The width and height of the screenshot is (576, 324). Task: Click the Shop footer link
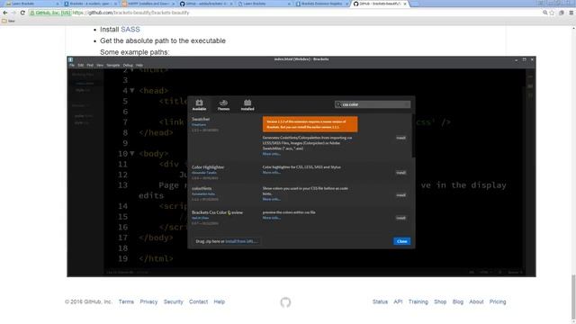pos(440,301)
